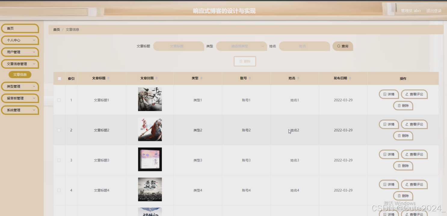View 查看评论 for 文章标题3
This screenshot has height=216, width=447.
(414, 154)
